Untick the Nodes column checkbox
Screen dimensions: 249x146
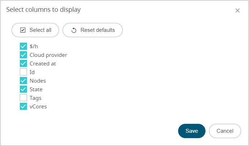(x=23, y=81)
